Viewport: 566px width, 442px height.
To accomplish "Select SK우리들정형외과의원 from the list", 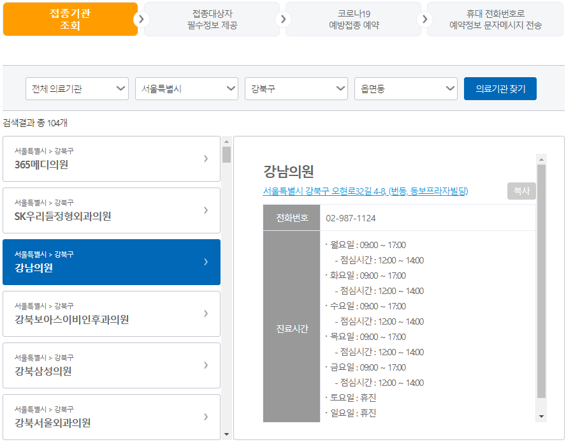I will tap(112, 210).
